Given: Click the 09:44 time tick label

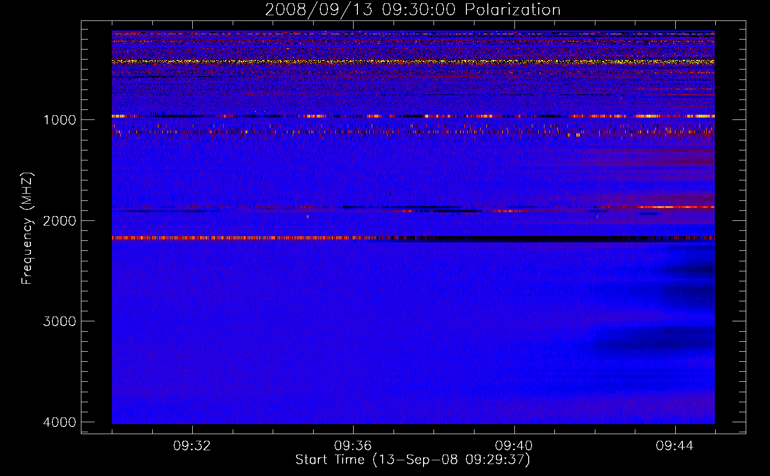Looking at the screenshot, I should 675,446.
